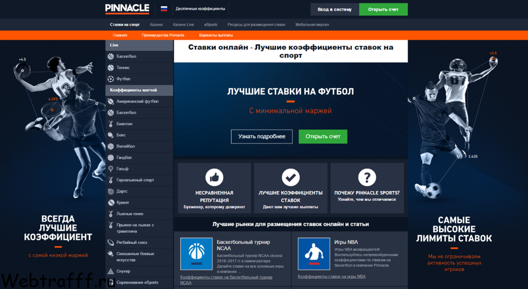The width and height of the screenshot is (528, 289).
Task: Open Казино Live menu item
Action: coord(184,24)
